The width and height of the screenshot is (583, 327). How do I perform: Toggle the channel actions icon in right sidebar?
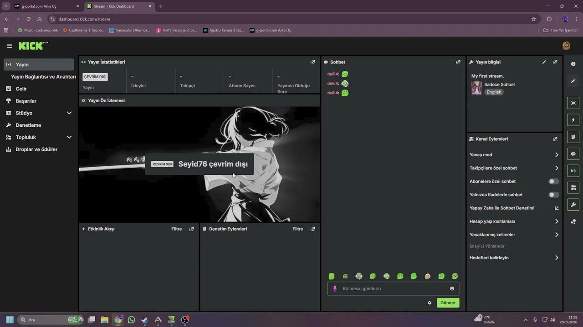point(573,188)
